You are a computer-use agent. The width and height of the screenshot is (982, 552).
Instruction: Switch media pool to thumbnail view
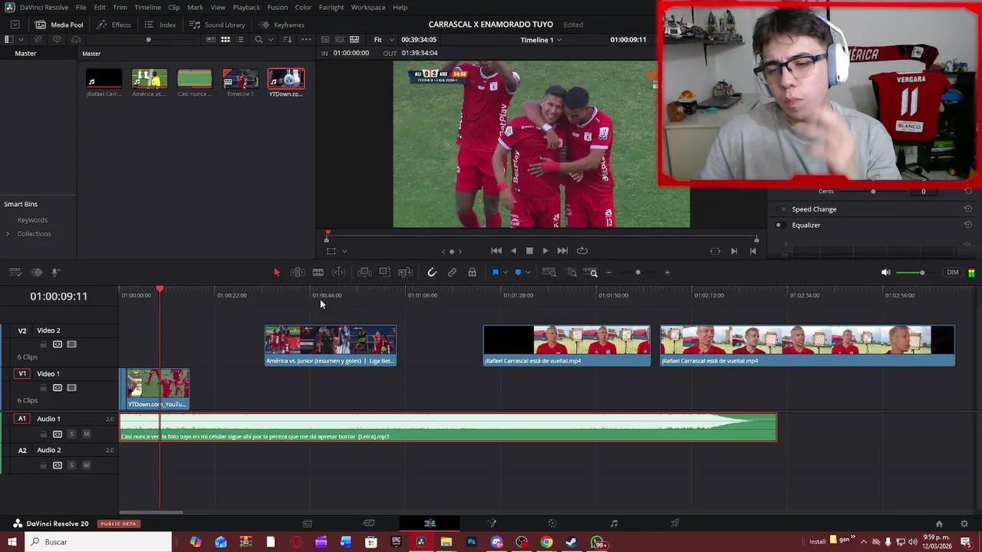point(226,40)
